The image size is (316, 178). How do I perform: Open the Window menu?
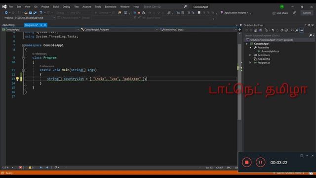pos(125,6)
